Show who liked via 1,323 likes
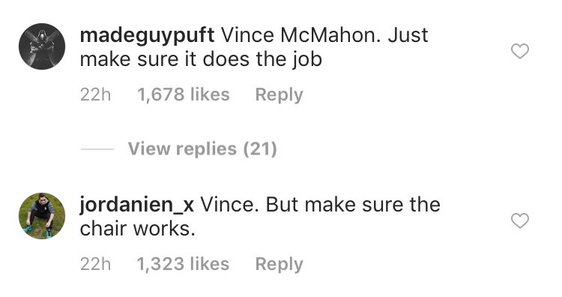The image size is (562, 297). click(x=183, y=264)
